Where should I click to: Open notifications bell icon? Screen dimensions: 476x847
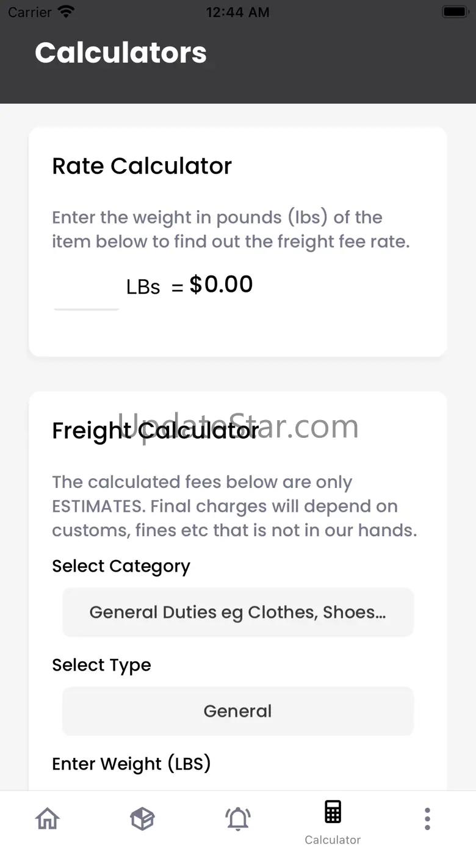click(238, 818)
